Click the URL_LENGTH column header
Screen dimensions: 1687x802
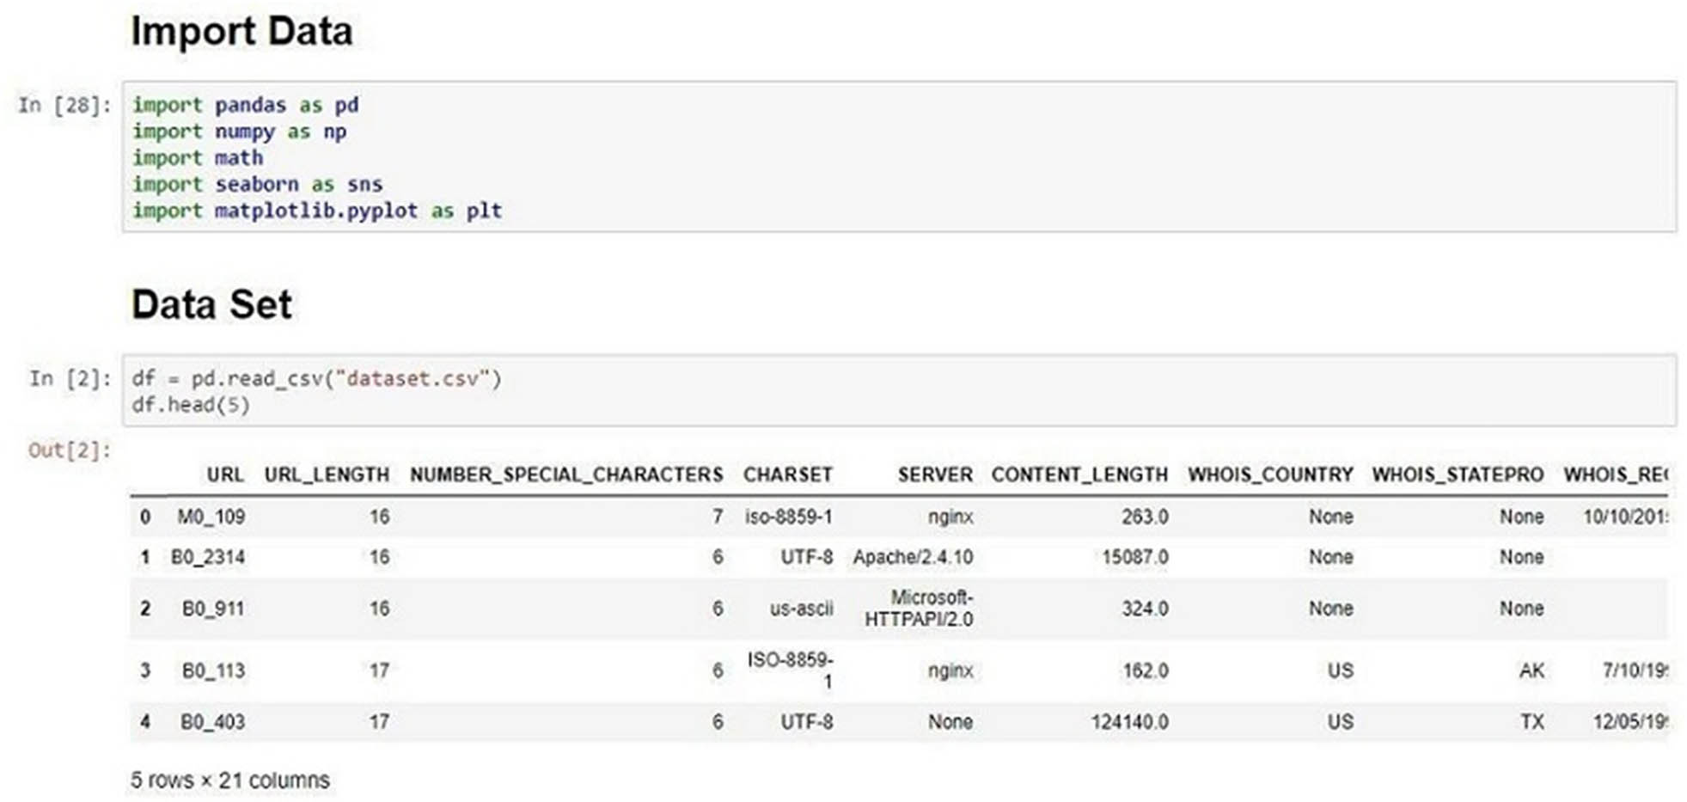pos(325,474)
